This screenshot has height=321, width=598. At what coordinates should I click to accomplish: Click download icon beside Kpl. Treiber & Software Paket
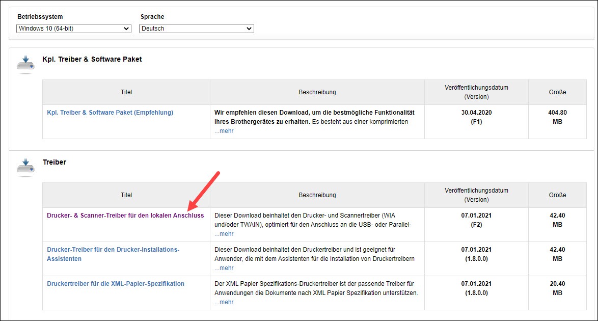coord(25,64)
